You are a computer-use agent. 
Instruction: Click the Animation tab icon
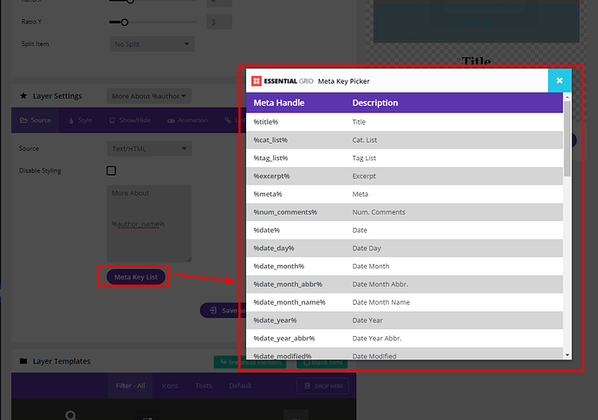(x=172, y=120)
